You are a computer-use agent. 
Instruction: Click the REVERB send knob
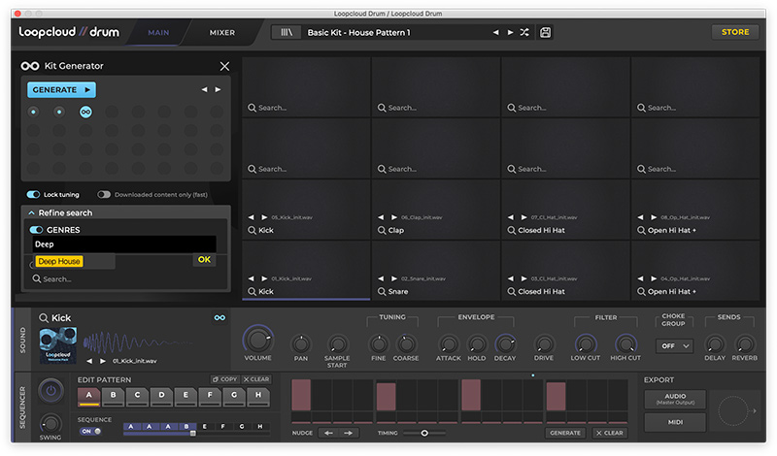(x=744, y=343)
